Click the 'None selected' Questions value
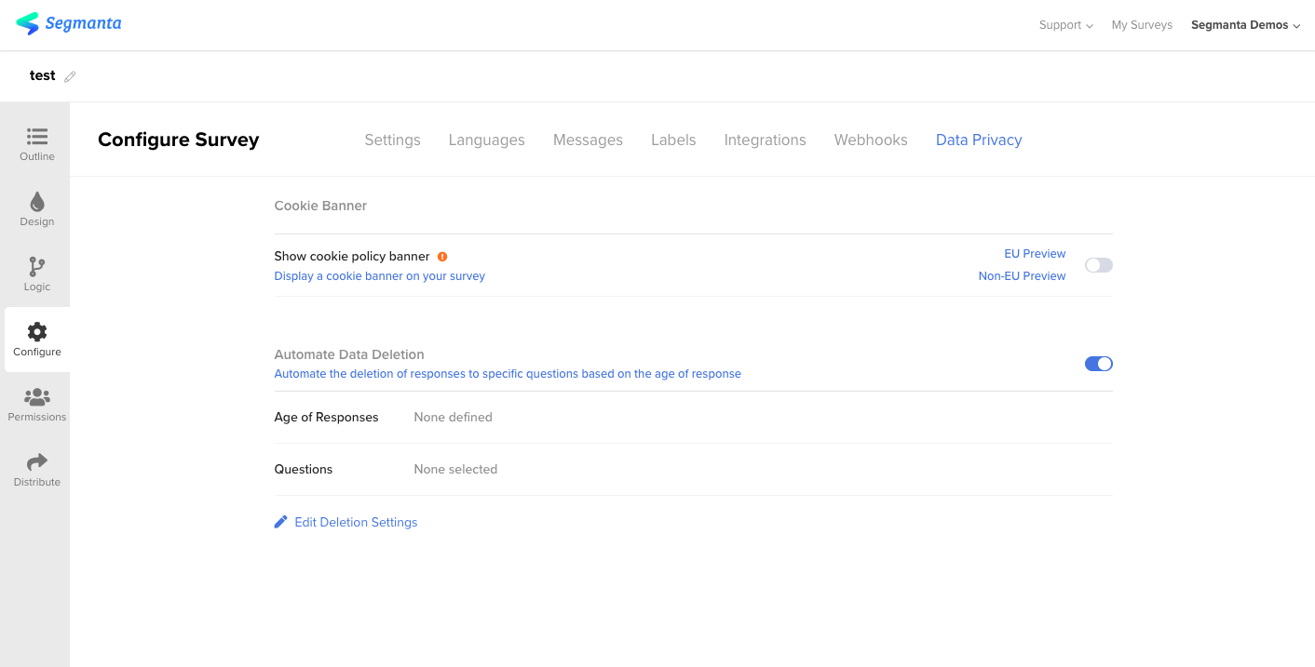1315x667 pixels. [456, 469]
